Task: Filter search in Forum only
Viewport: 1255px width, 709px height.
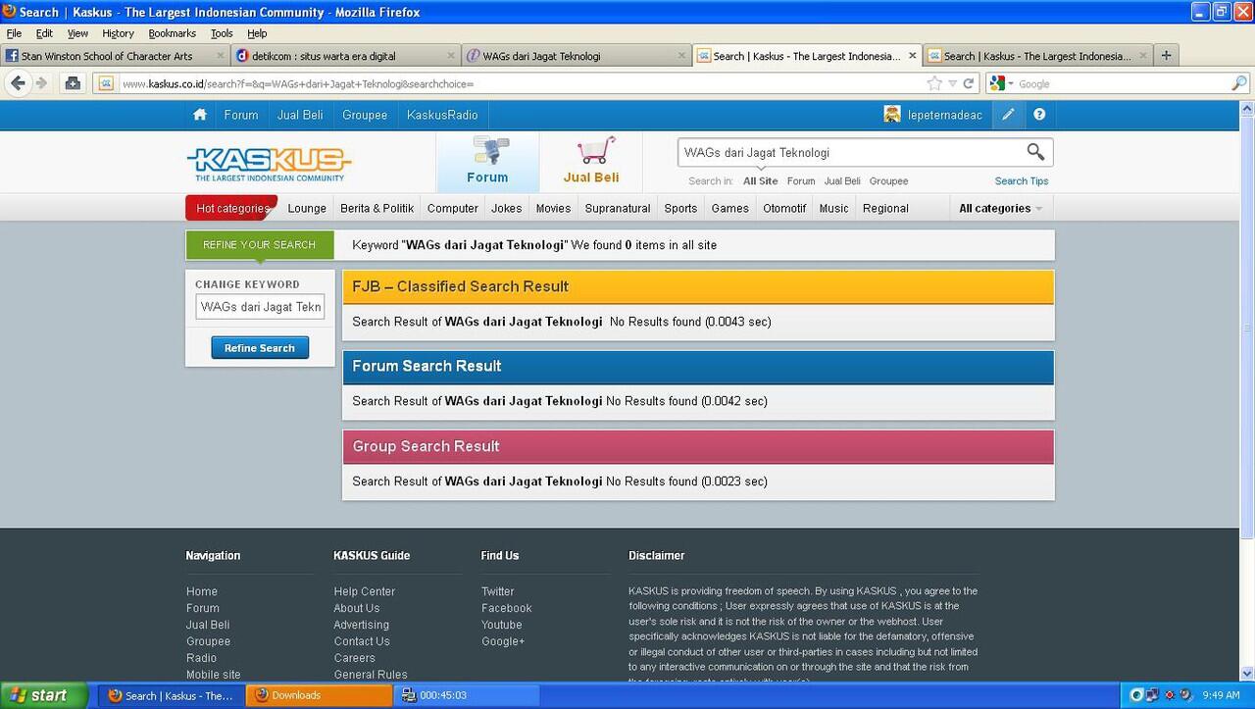Action: tap(801, 181)
